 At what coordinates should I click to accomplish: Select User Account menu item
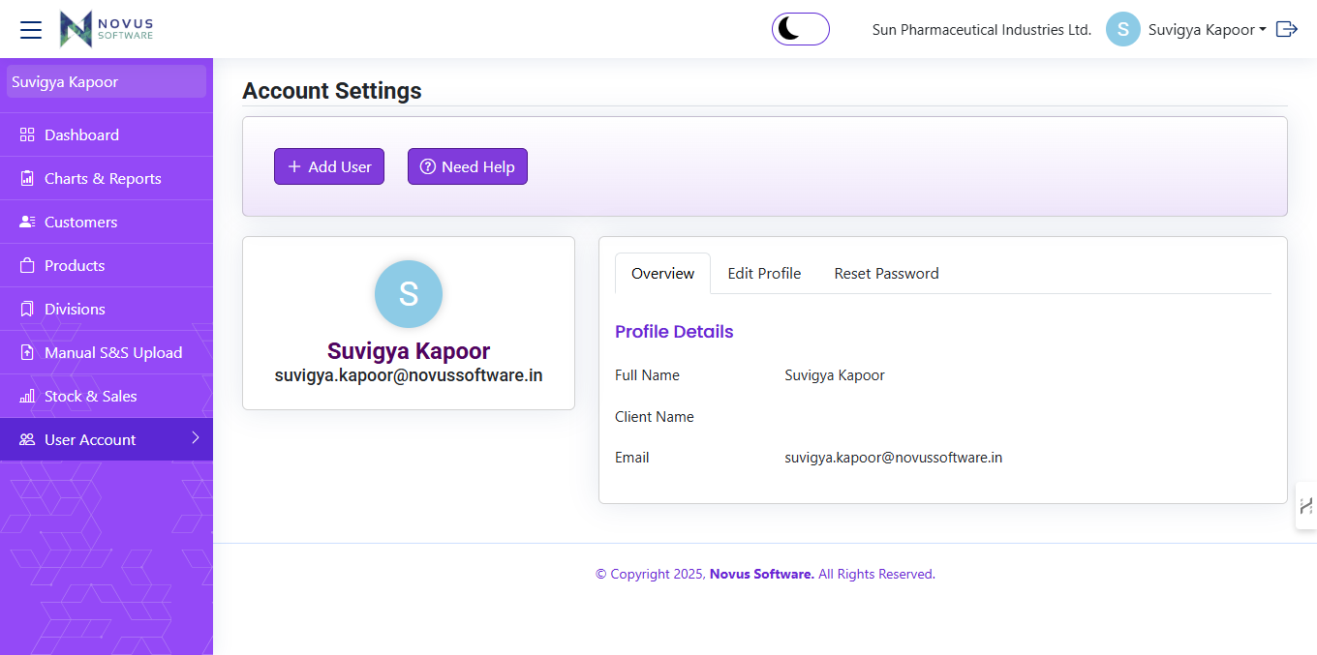pos(107,439)
